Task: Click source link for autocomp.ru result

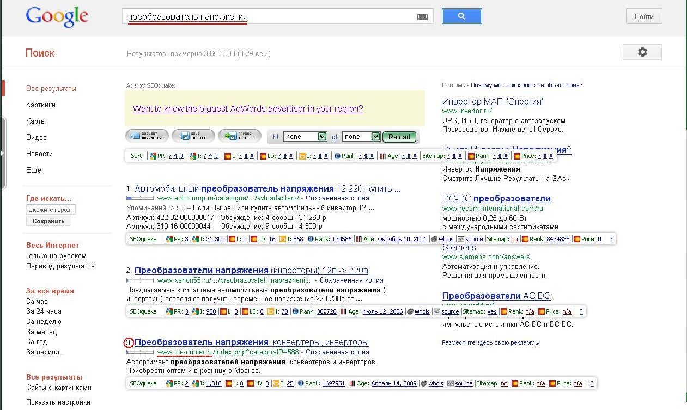Action: click(474, 239)
